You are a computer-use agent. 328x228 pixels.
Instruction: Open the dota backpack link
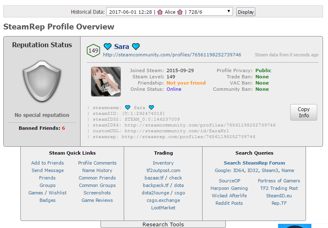point(179,185)
